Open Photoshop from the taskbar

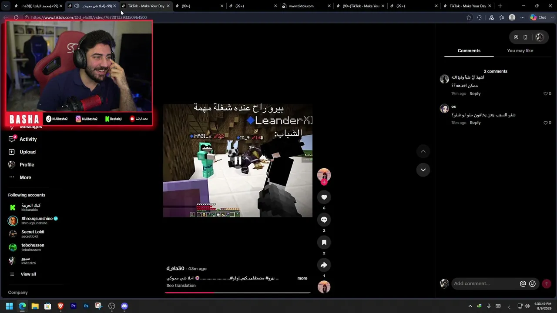(86, 306)
